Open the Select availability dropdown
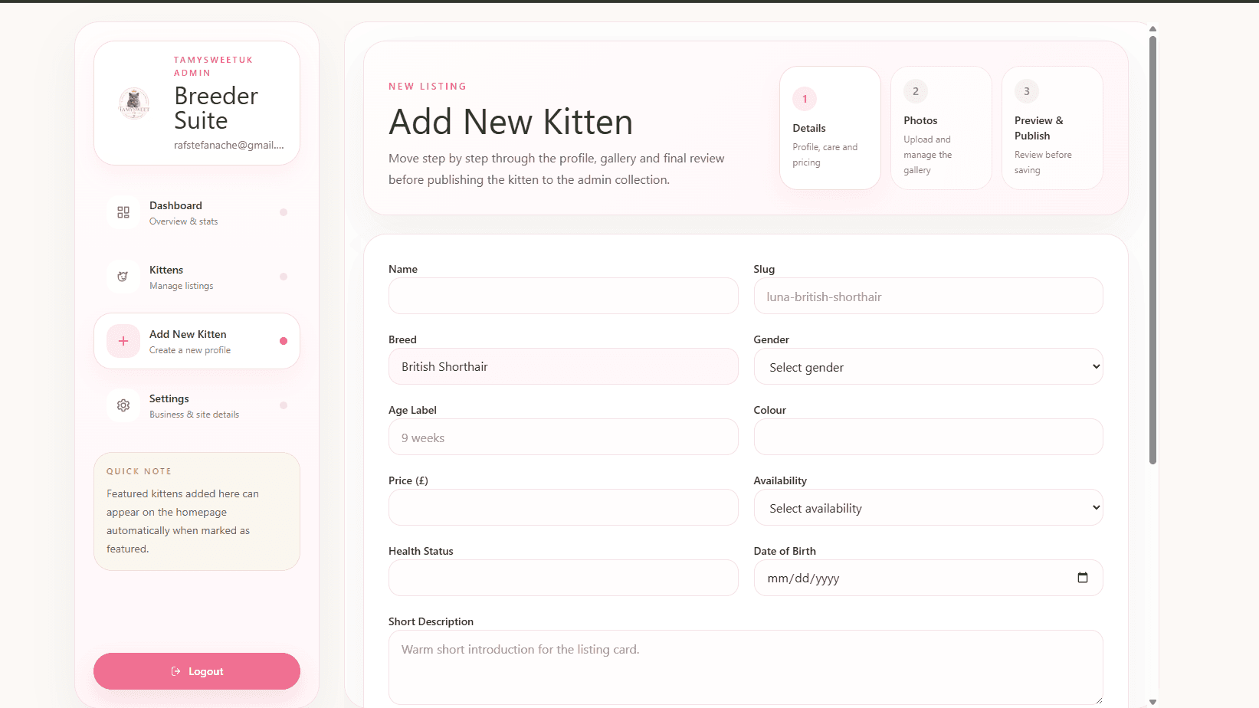The image size is (1259, 708). coord(928,508)
